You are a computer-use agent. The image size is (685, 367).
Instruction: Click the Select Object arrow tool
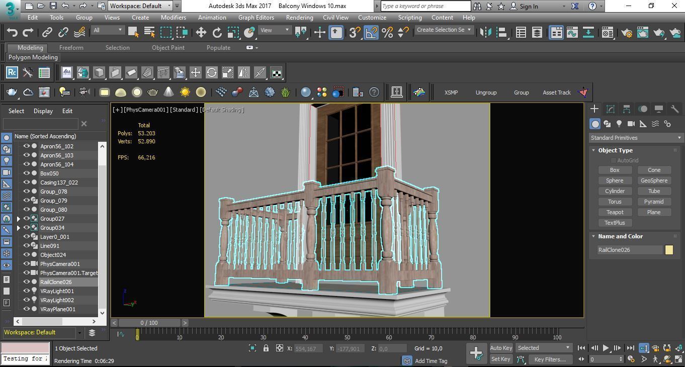tap(133, 32)
